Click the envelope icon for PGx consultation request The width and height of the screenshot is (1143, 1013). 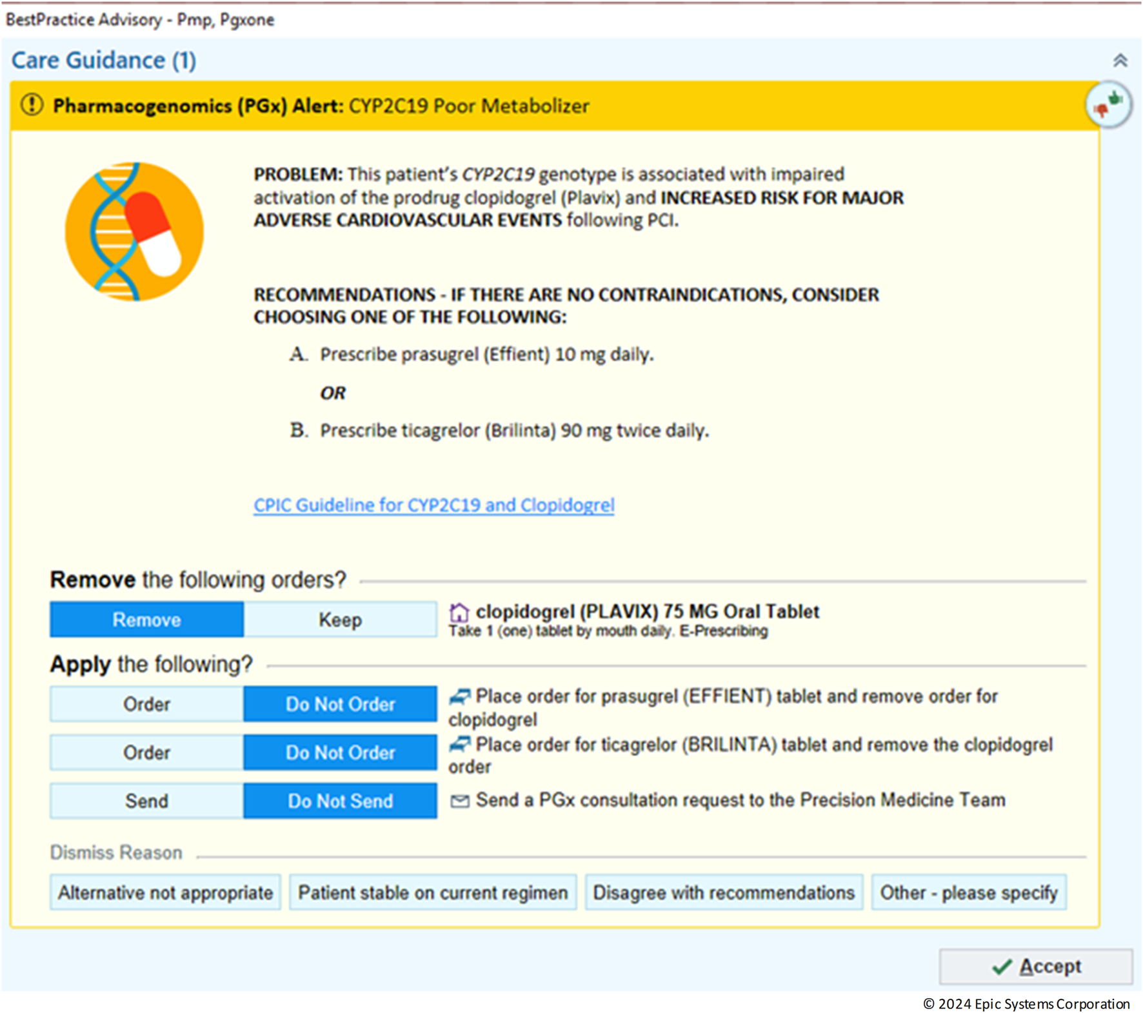pos(459,800)
